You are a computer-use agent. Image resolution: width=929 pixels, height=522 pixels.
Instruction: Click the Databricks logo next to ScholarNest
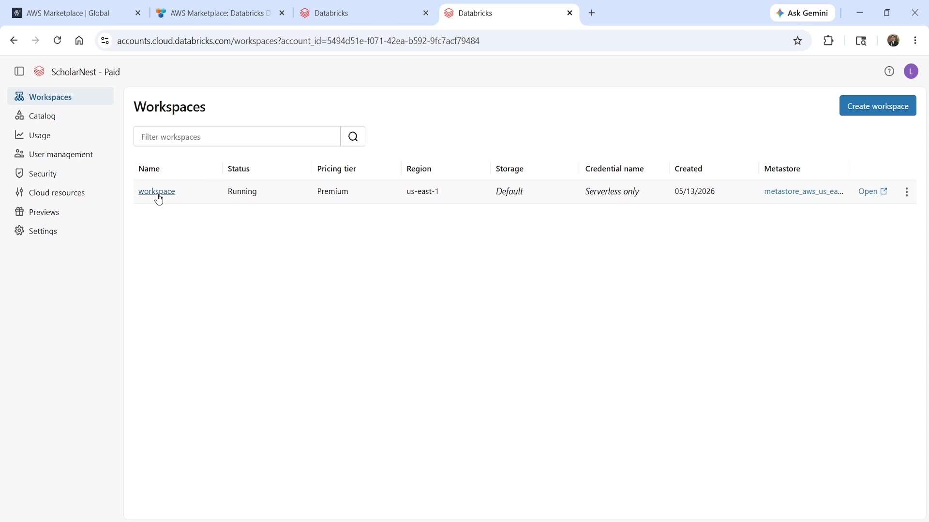tap(40, 72)
